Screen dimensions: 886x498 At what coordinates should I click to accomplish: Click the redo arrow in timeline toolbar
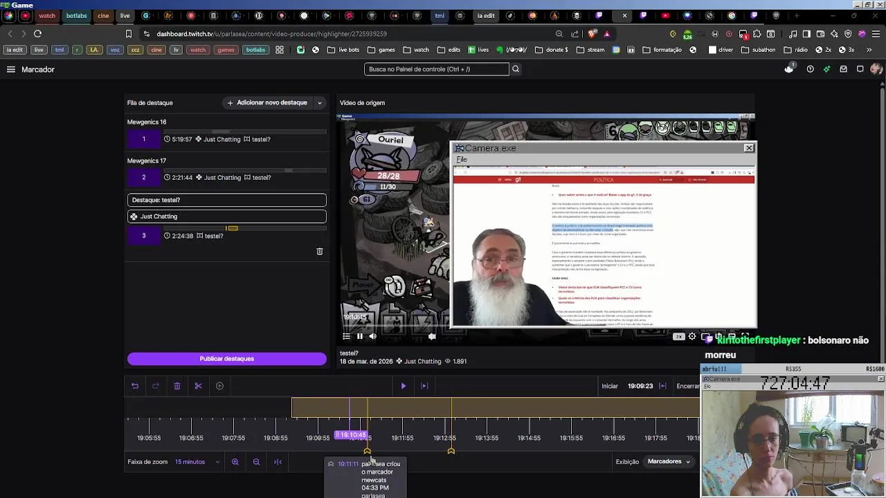click(x=156, y=386)
